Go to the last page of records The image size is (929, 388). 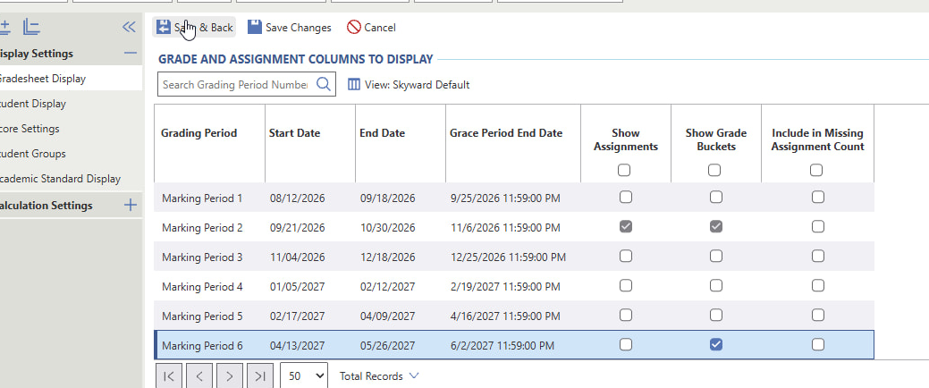pos(259,376)
